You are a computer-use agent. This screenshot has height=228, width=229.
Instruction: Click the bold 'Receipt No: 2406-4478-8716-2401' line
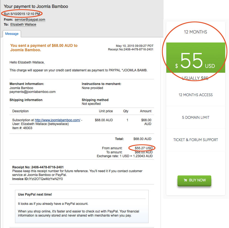[x=38, y=167]
